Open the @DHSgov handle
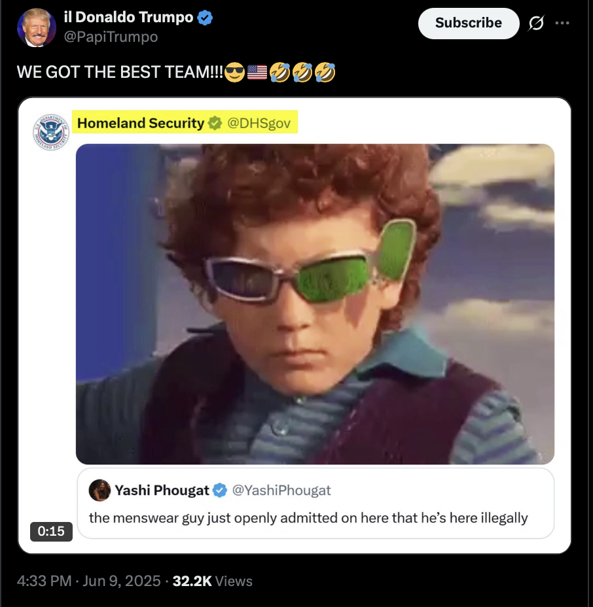Viewport: 593px width, 607px height. point(259,123)
